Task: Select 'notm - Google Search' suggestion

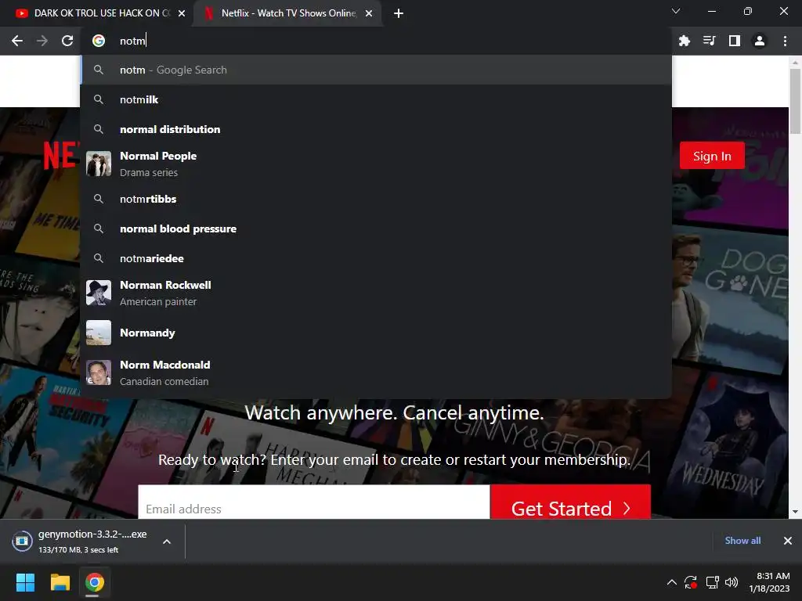Action: 376,70
